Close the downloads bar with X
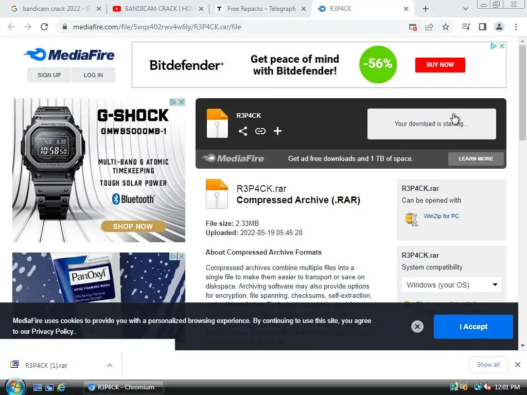Viewport: 527px width, 395px height. [518, 365]
